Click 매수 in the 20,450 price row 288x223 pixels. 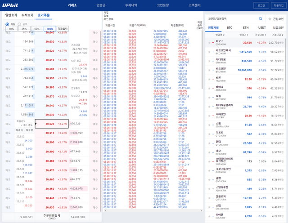95,189
